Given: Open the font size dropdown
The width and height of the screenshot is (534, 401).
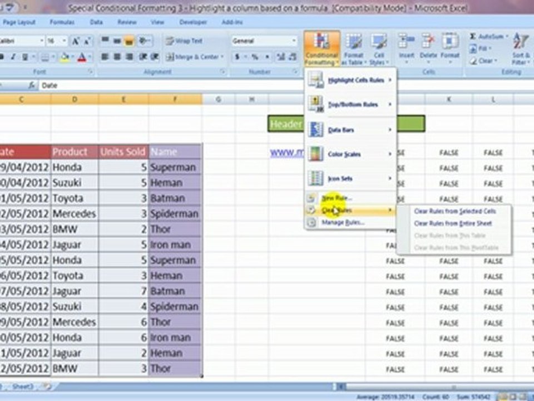Looking at the screenshot, I should point(64,41).
